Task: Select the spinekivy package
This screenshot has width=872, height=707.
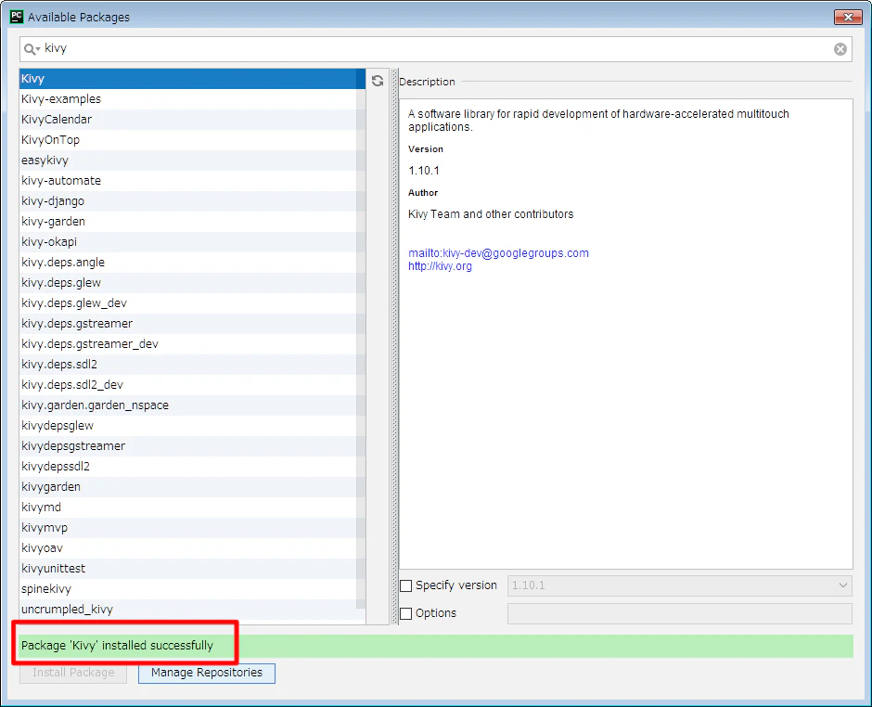Action: point(192,588)
